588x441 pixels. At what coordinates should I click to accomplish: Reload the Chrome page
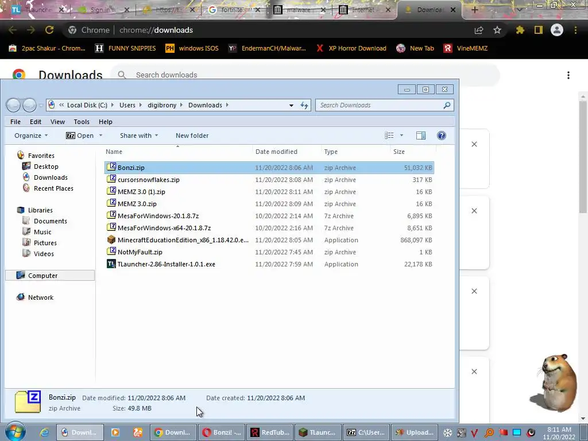click(x=49, y=30)
